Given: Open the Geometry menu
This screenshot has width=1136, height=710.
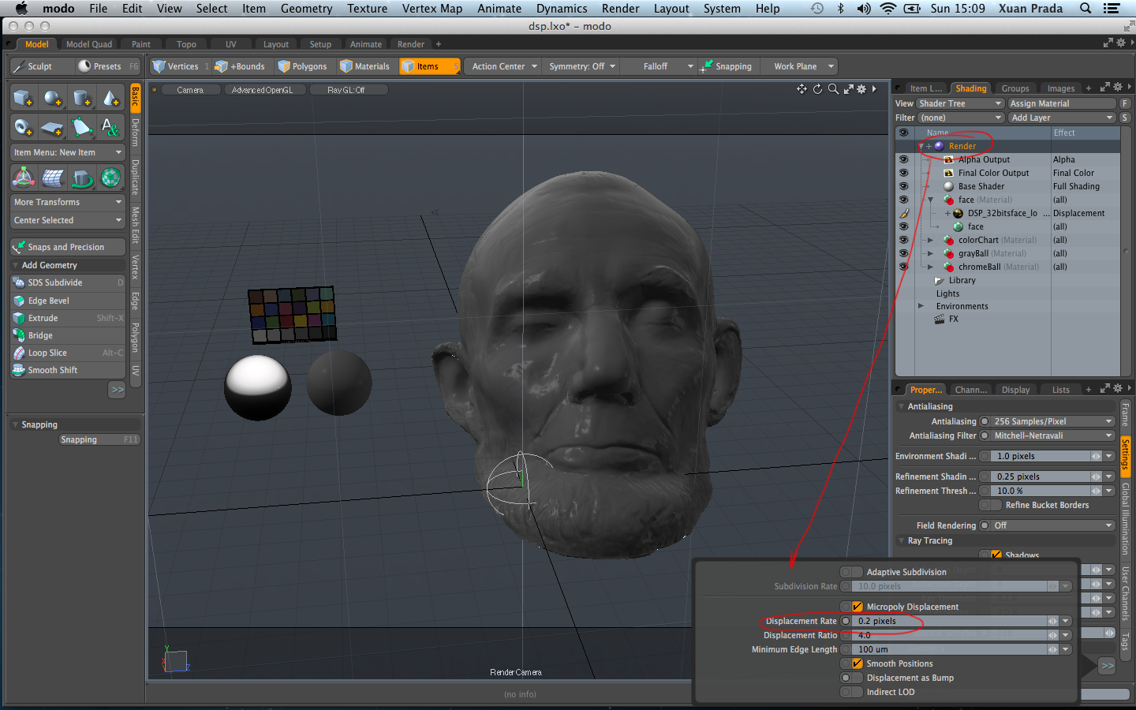Looking at the screenshot, I should pos(306,9).
